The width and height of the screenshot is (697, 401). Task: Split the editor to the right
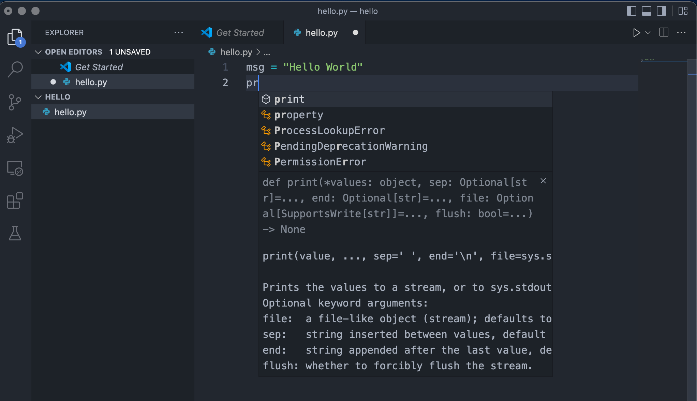[664, 32]
